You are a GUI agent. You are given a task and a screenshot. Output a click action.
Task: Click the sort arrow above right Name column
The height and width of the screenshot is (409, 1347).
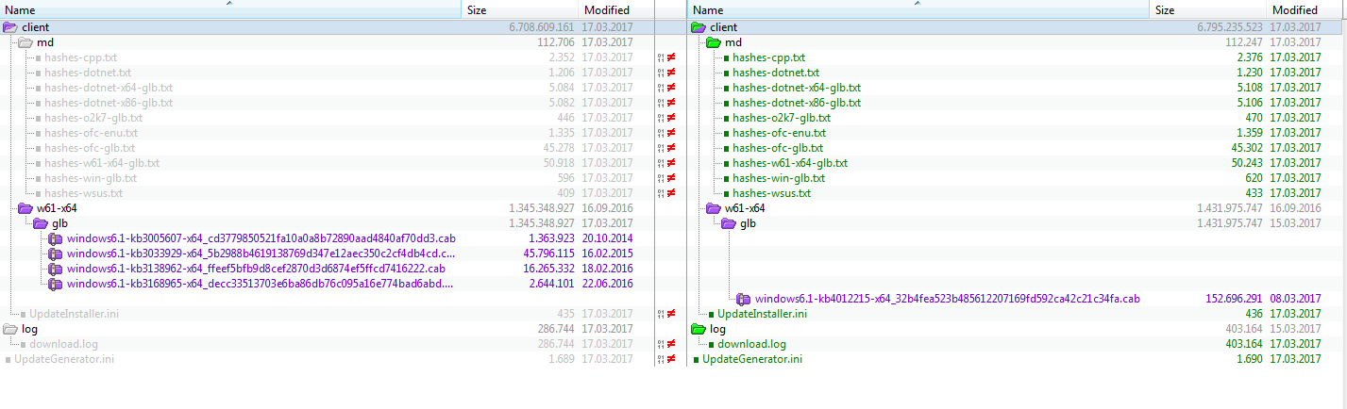[x=916, y=3]
